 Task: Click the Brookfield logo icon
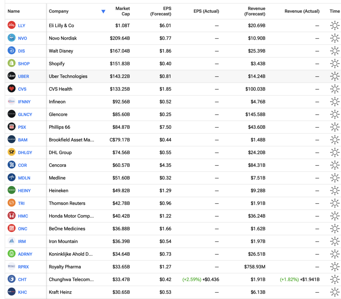coord(12,140)
